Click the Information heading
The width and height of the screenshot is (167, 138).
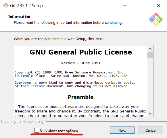[19, 17]
